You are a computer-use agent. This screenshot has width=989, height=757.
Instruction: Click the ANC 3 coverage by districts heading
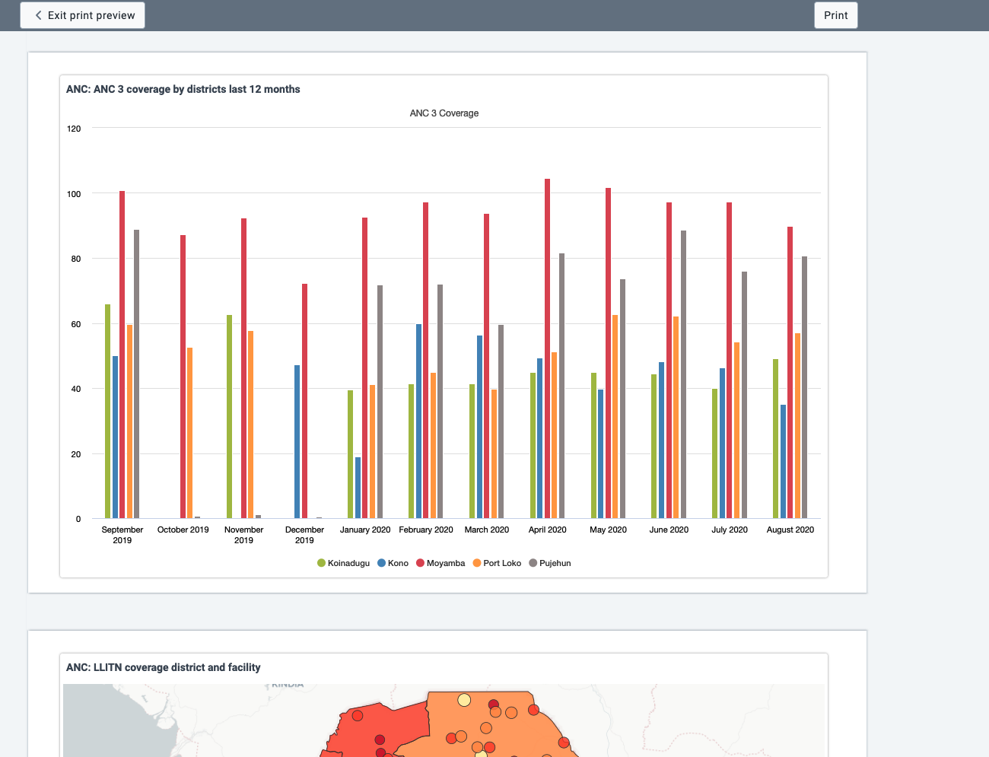pos(183,89)
